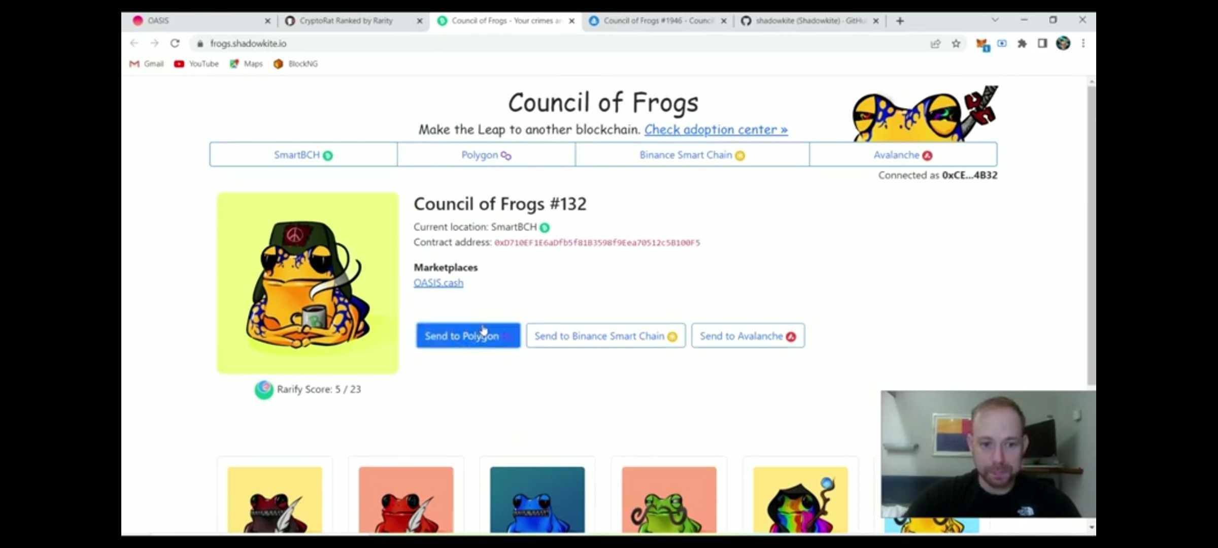
Task: Open the rainbow wizard frog thumbnail
Action: click(801, 500)
